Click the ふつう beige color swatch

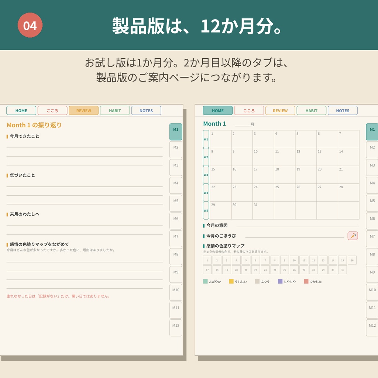point(257,281)
